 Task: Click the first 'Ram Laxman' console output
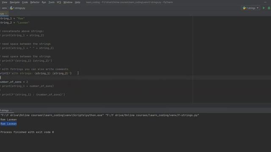click(8, 119)
